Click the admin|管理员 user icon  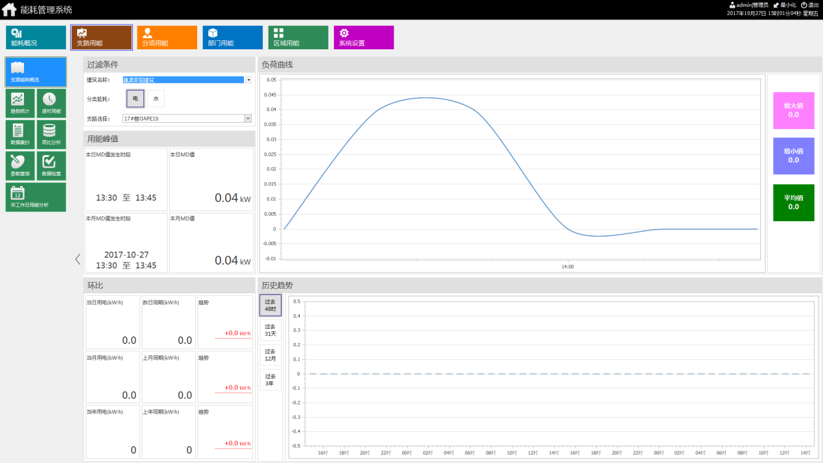(732, 5)
